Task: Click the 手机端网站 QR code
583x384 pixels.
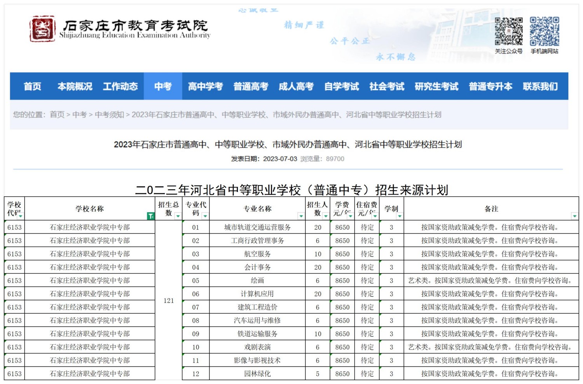Action: pos(544,31)
